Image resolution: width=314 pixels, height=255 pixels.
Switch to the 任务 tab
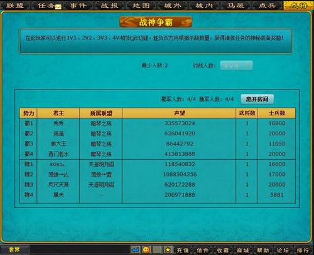tap(46, 6)
